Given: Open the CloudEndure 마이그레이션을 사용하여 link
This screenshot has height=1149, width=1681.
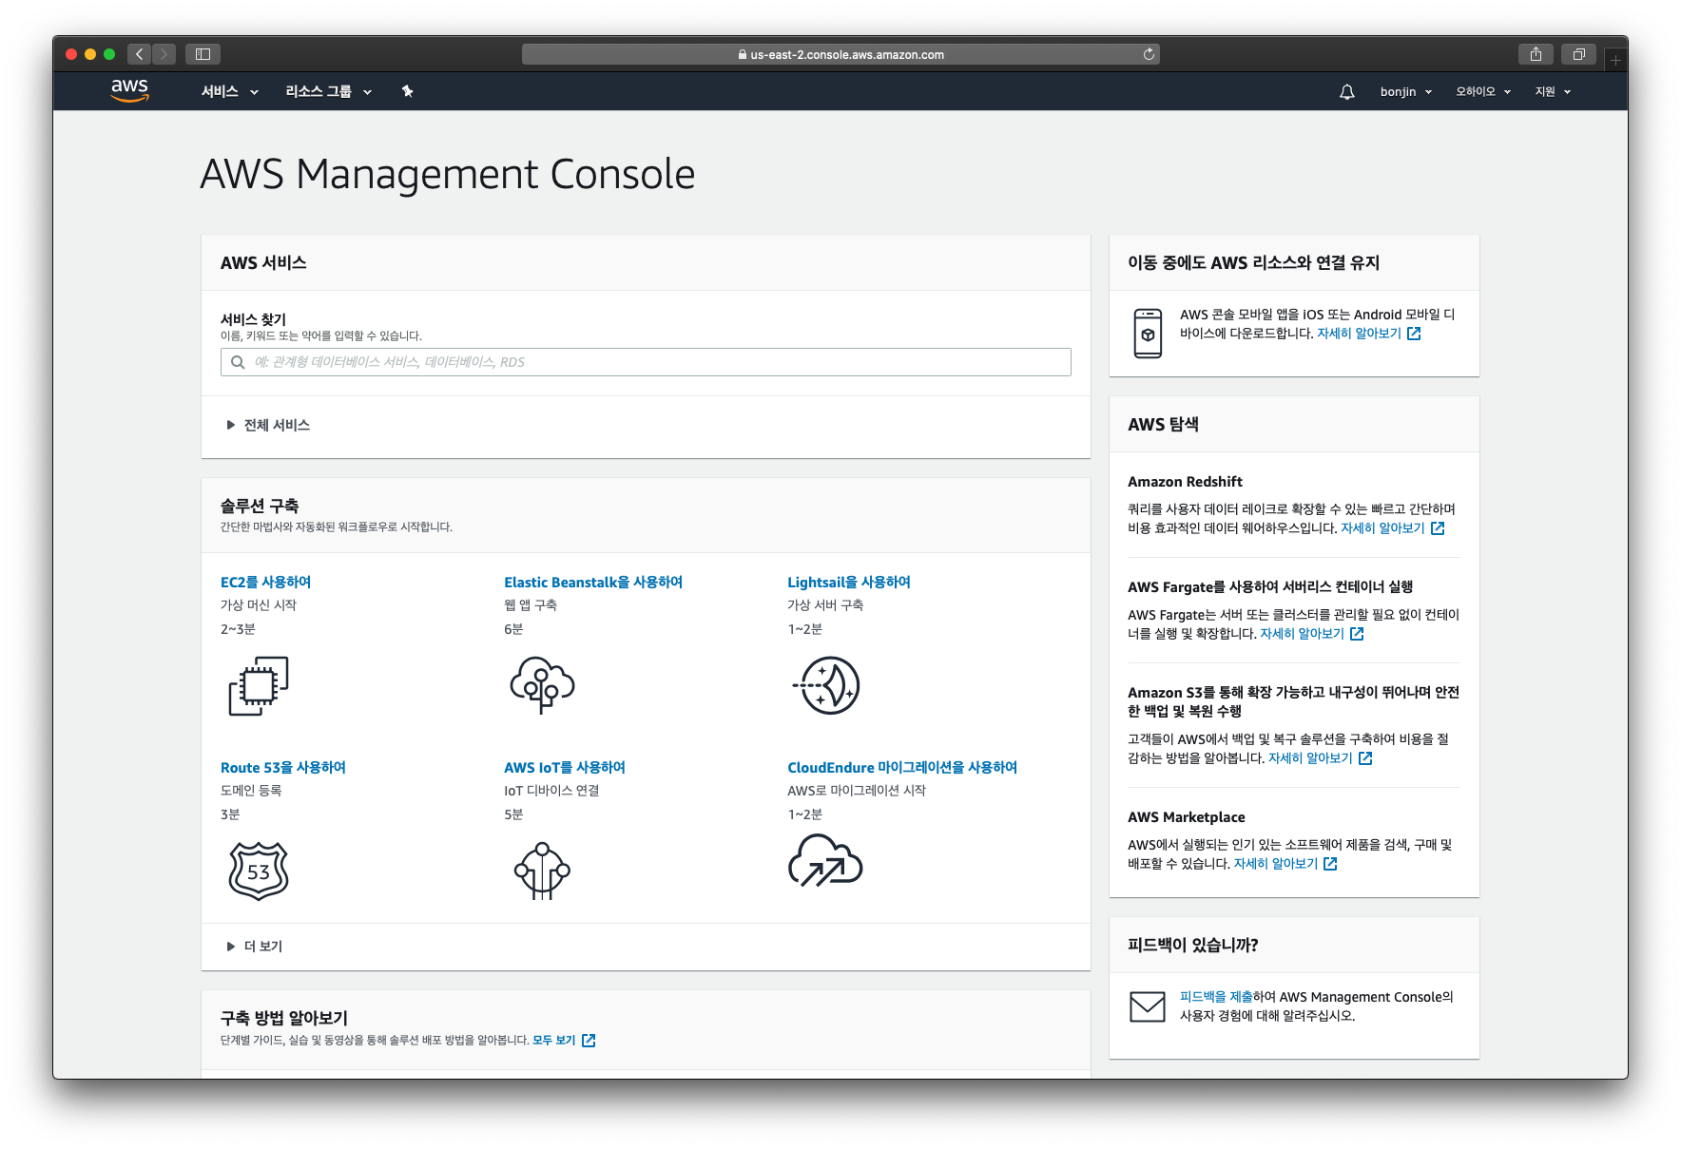Looking at the screenshot, I should tap(902, 767).
